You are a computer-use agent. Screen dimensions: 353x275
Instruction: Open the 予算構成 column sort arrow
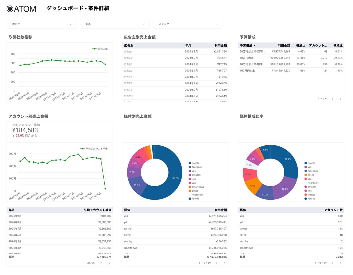coord(254,45)
